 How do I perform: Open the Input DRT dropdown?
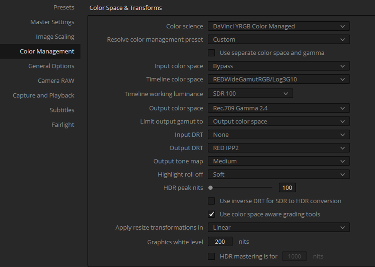pos(279,135)
